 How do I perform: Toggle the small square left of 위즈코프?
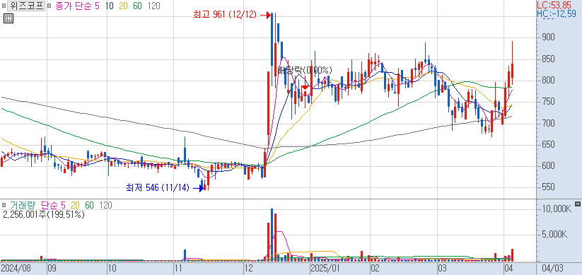tap(4, 6)
